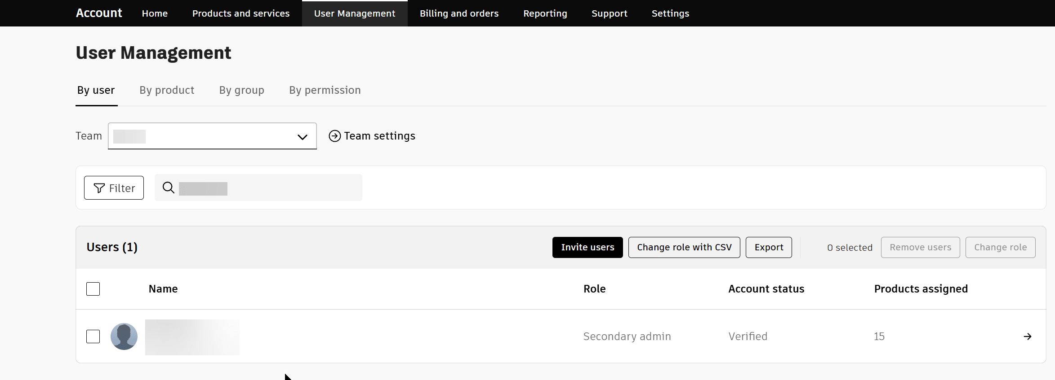Expand the Team dropdown chevron
The height and width of the screenshot is (380, 1055).
tap(303, 137)
